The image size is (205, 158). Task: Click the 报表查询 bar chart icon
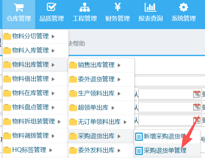150,7
